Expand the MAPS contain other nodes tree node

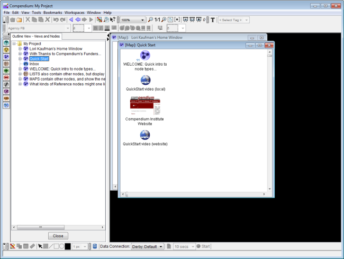tap(20, 79)
